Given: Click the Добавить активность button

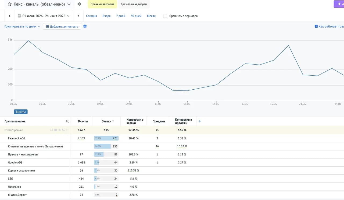Looking at the screenshot, I should (62, 26).
